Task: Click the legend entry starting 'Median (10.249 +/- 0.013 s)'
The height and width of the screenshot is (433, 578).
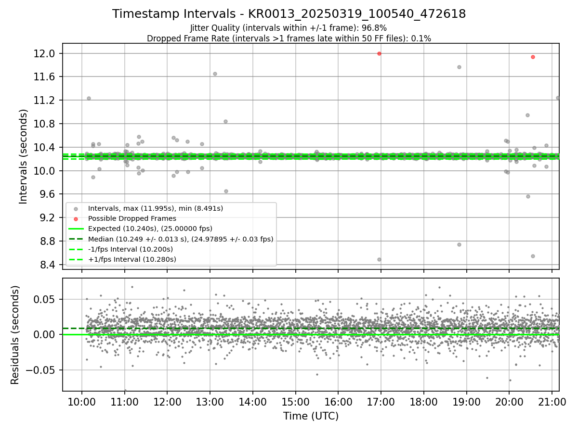Action: [x=181, y=239]
